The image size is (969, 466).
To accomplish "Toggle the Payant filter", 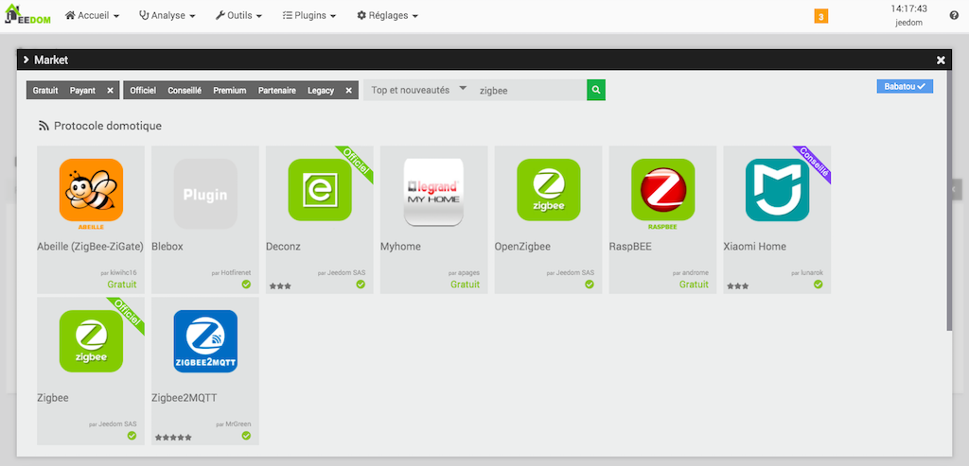I will [x=82, y=90].
